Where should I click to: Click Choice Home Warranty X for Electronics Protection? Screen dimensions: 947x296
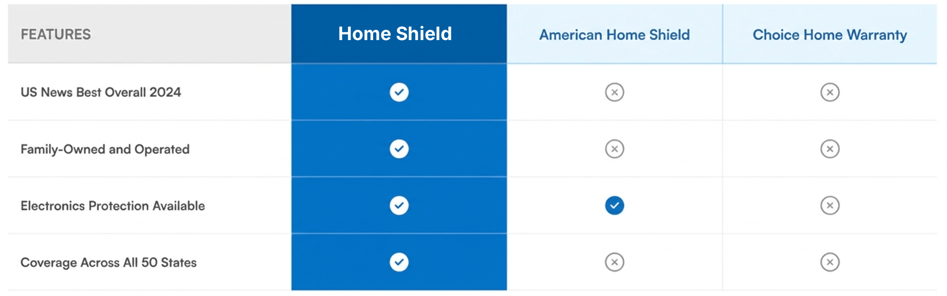pos(830,206)
